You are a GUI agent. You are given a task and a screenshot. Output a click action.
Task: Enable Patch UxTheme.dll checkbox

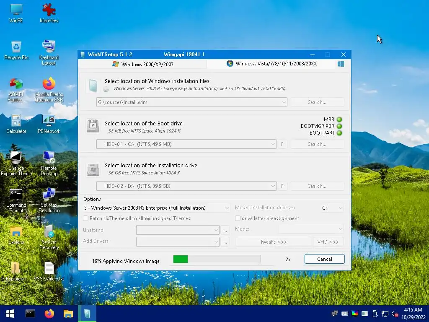coord(85,218)
